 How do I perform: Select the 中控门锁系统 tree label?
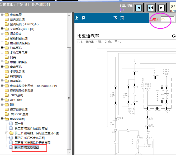point(19,62)
